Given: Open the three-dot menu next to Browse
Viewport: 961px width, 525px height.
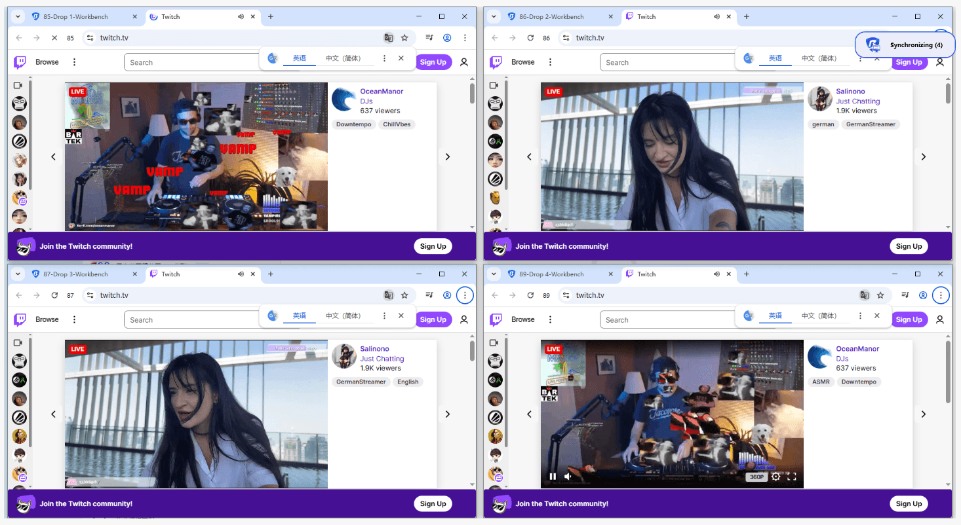Looking at the screenshot, I should click(74, 62).
